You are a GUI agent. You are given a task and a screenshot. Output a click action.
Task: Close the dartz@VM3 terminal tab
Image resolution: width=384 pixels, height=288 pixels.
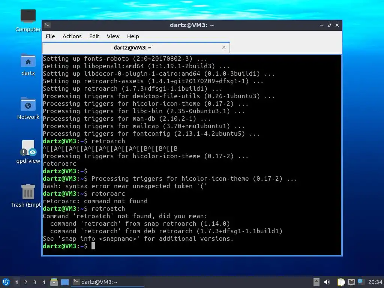click(224, 47)
